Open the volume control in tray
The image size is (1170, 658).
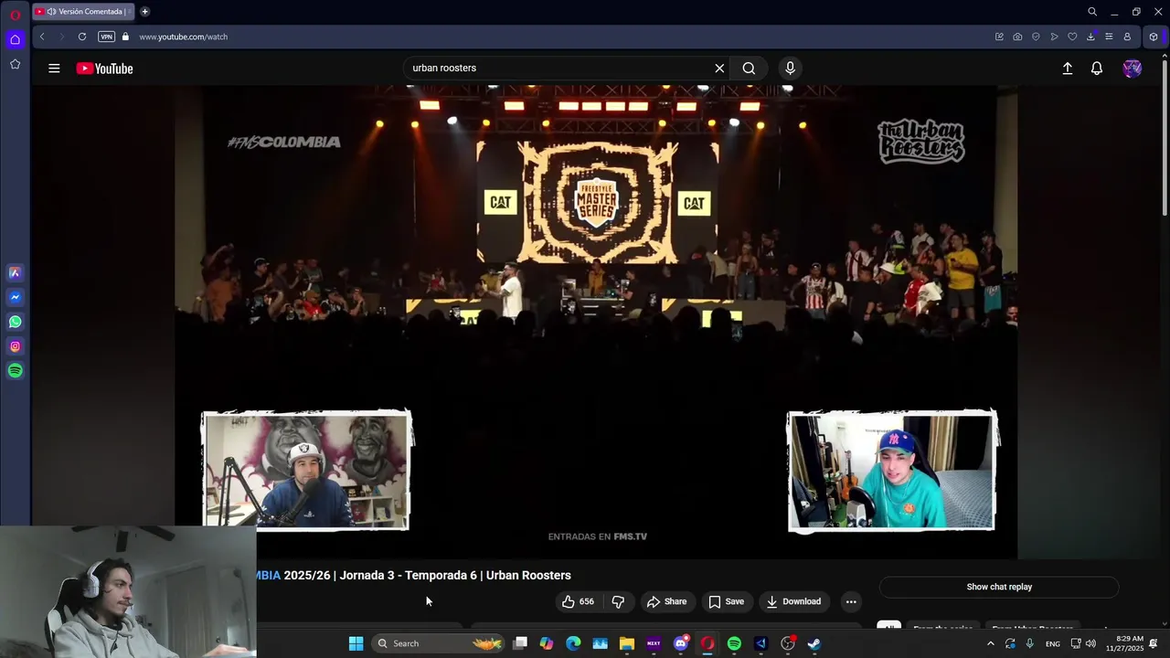tap(1090, 643)
